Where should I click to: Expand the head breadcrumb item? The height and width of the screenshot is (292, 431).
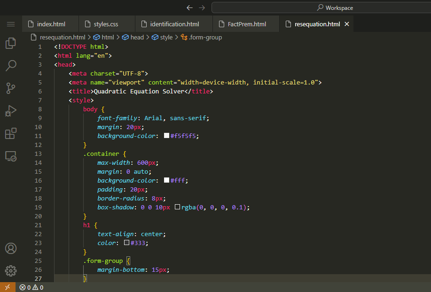pos(137,37)
